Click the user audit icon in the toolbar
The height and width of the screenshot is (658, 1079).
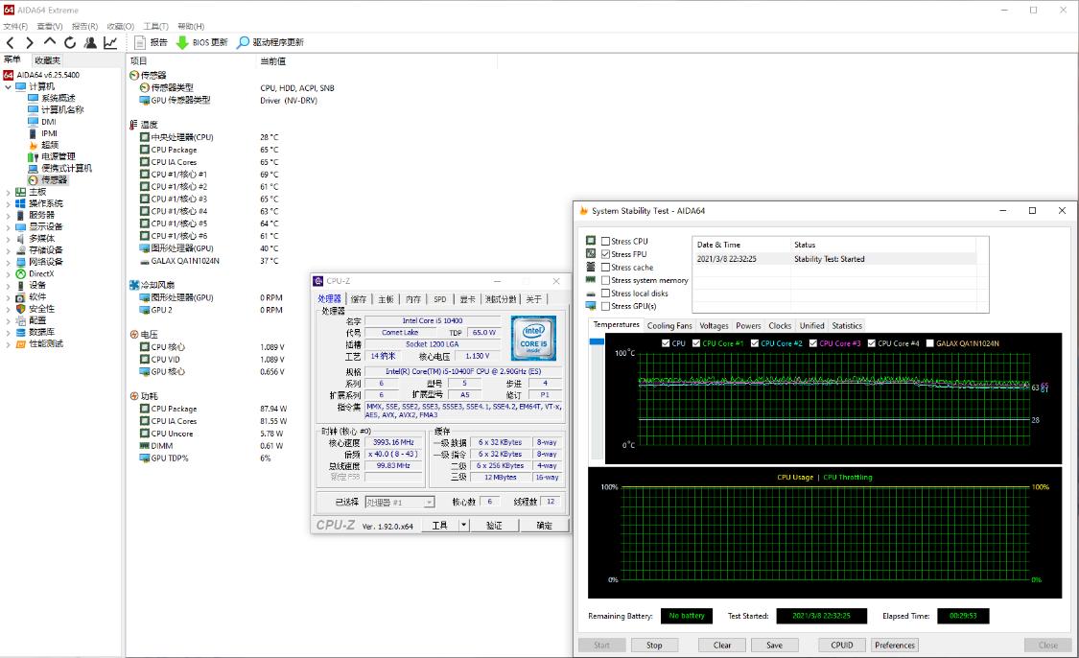click(x=89, y=42)
